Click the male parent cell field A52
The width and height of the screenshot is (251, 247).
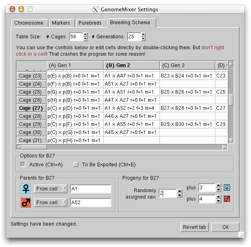point(91,203)
